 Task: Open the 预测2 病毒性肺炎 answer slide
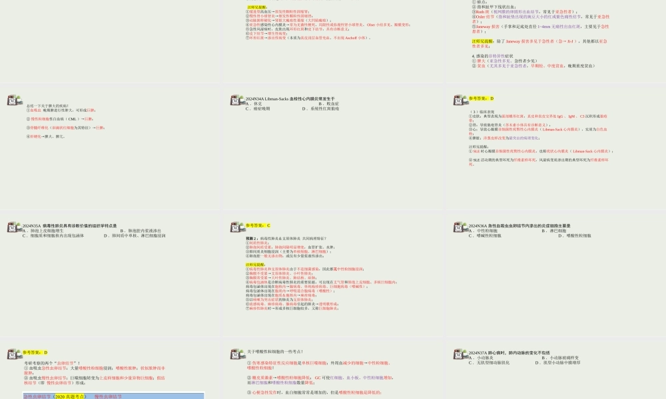tap(333, 273)
